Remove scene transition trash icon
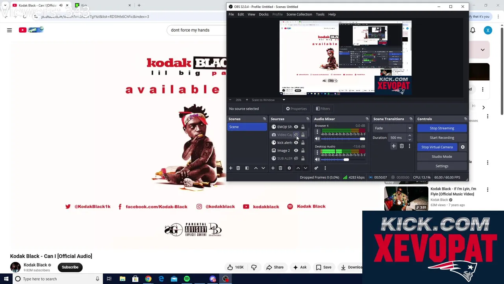The width and height of the screenshot is (504, 284). 402,146
